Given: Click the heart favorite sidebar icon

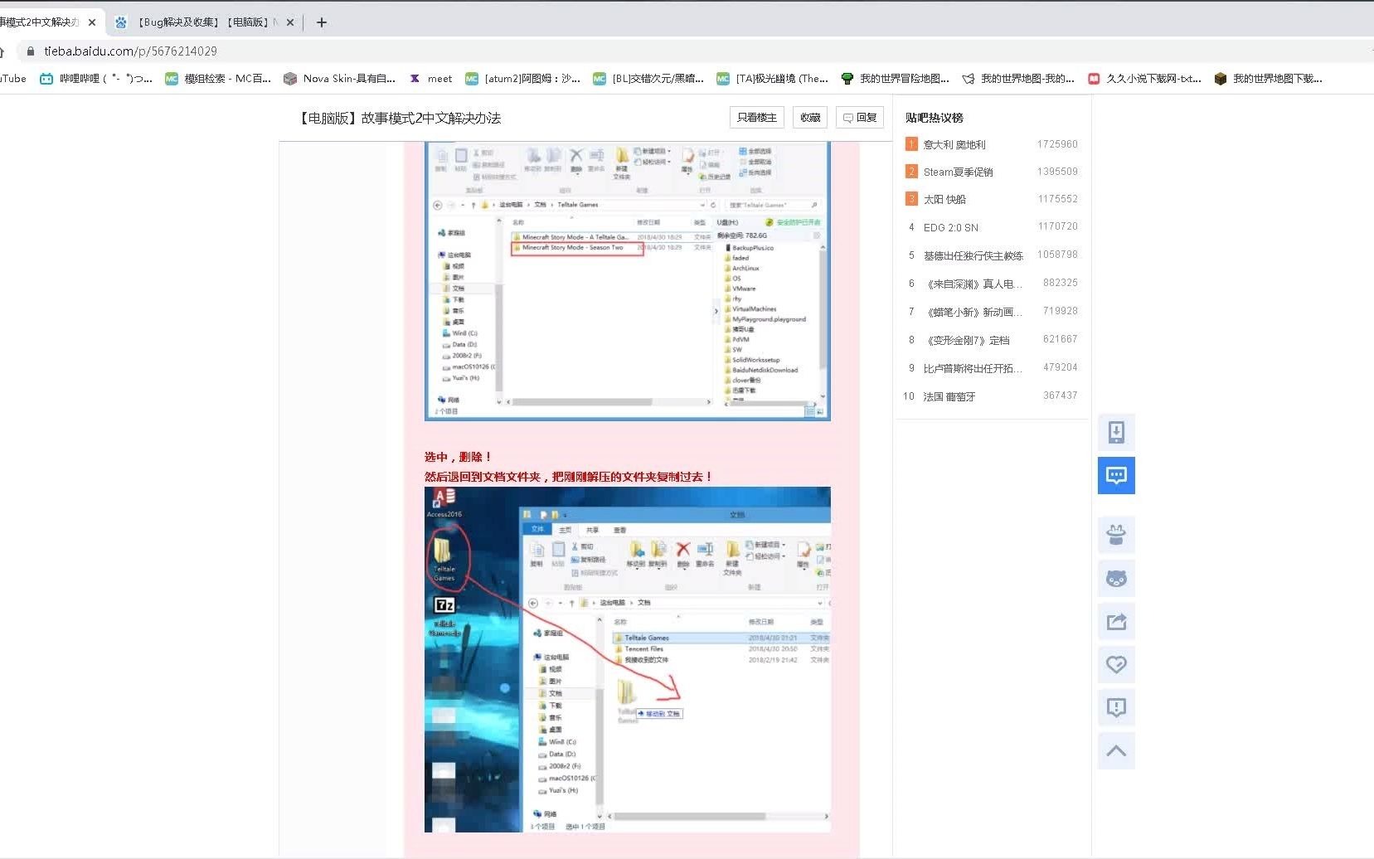Looking at the screenshot, I should 1116,664.
